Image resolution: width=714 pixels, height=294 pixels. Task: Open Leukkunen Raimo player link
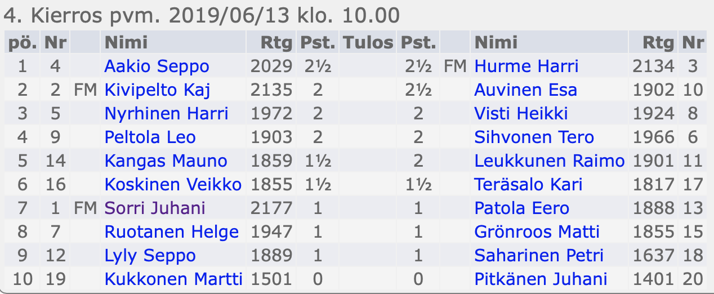[x=550, y=161]
